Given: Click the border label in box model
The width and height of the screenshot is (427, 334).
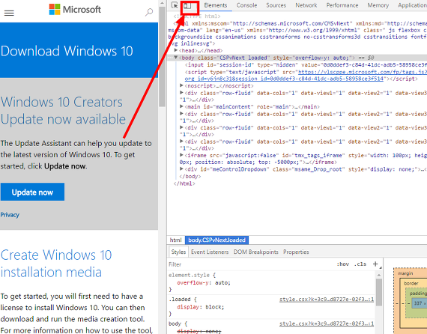Looking at the screenshot, I should [411, 283].
